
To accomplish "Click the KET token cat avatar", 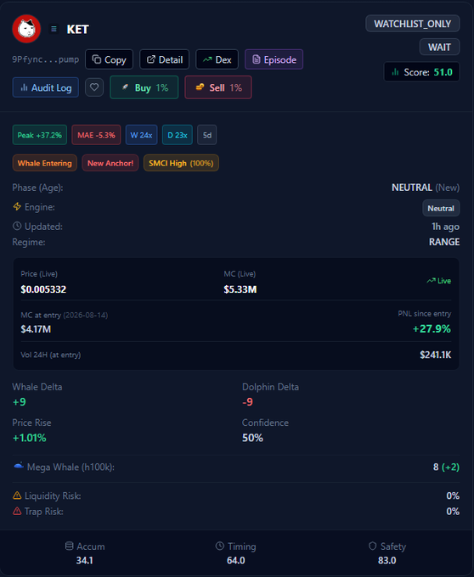I will tap(26, 29).
